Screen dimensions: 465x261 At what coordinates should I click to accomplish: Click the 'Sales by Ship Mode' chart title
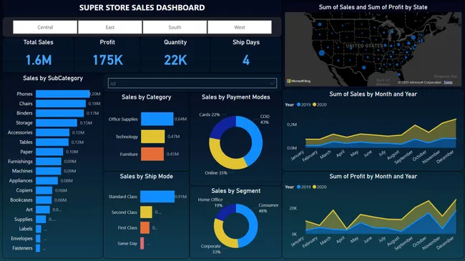pos(146,176)
